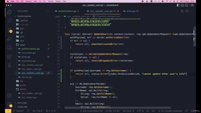Open converter.go file

(x=29, y=53)
